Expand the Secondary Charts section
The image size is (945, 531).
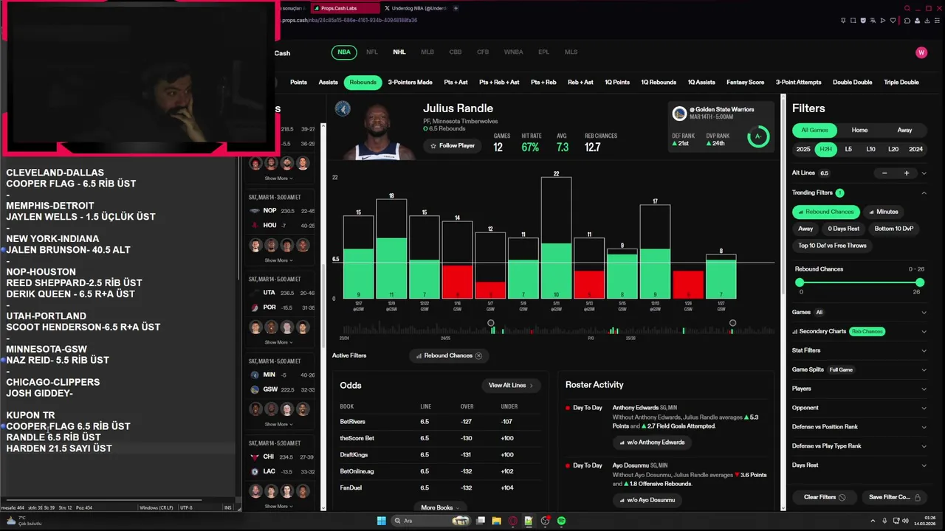coord(924,331)
